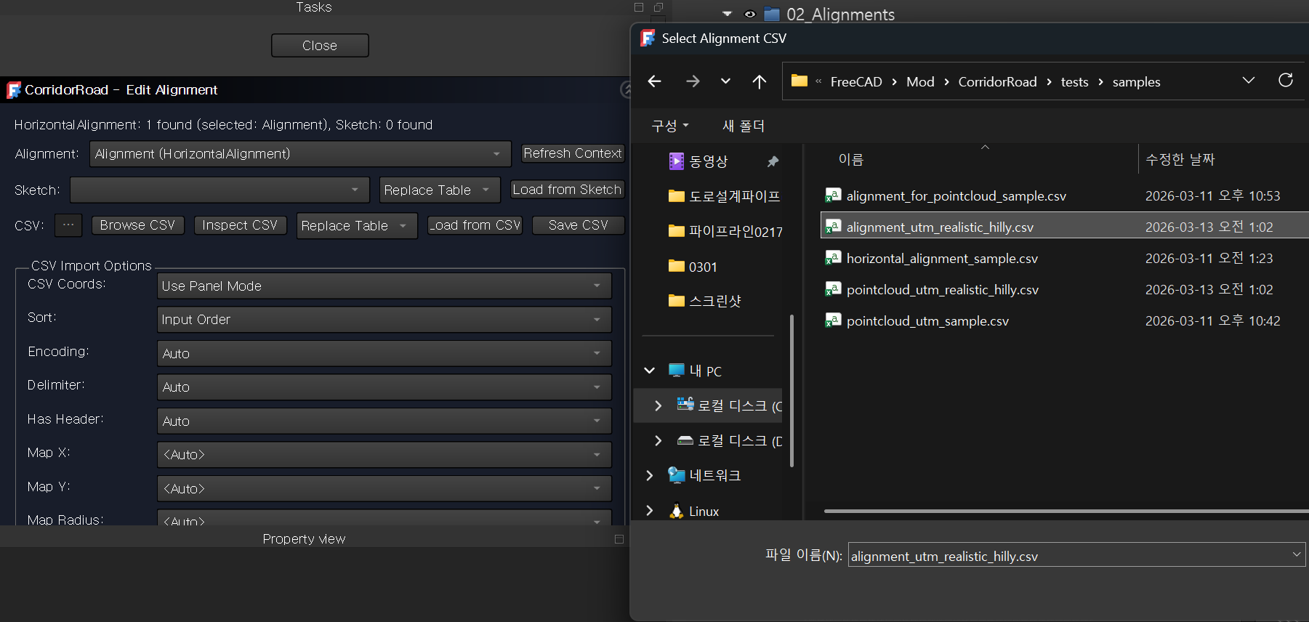Click 새 폴더 to create a folder

(743, 126)
